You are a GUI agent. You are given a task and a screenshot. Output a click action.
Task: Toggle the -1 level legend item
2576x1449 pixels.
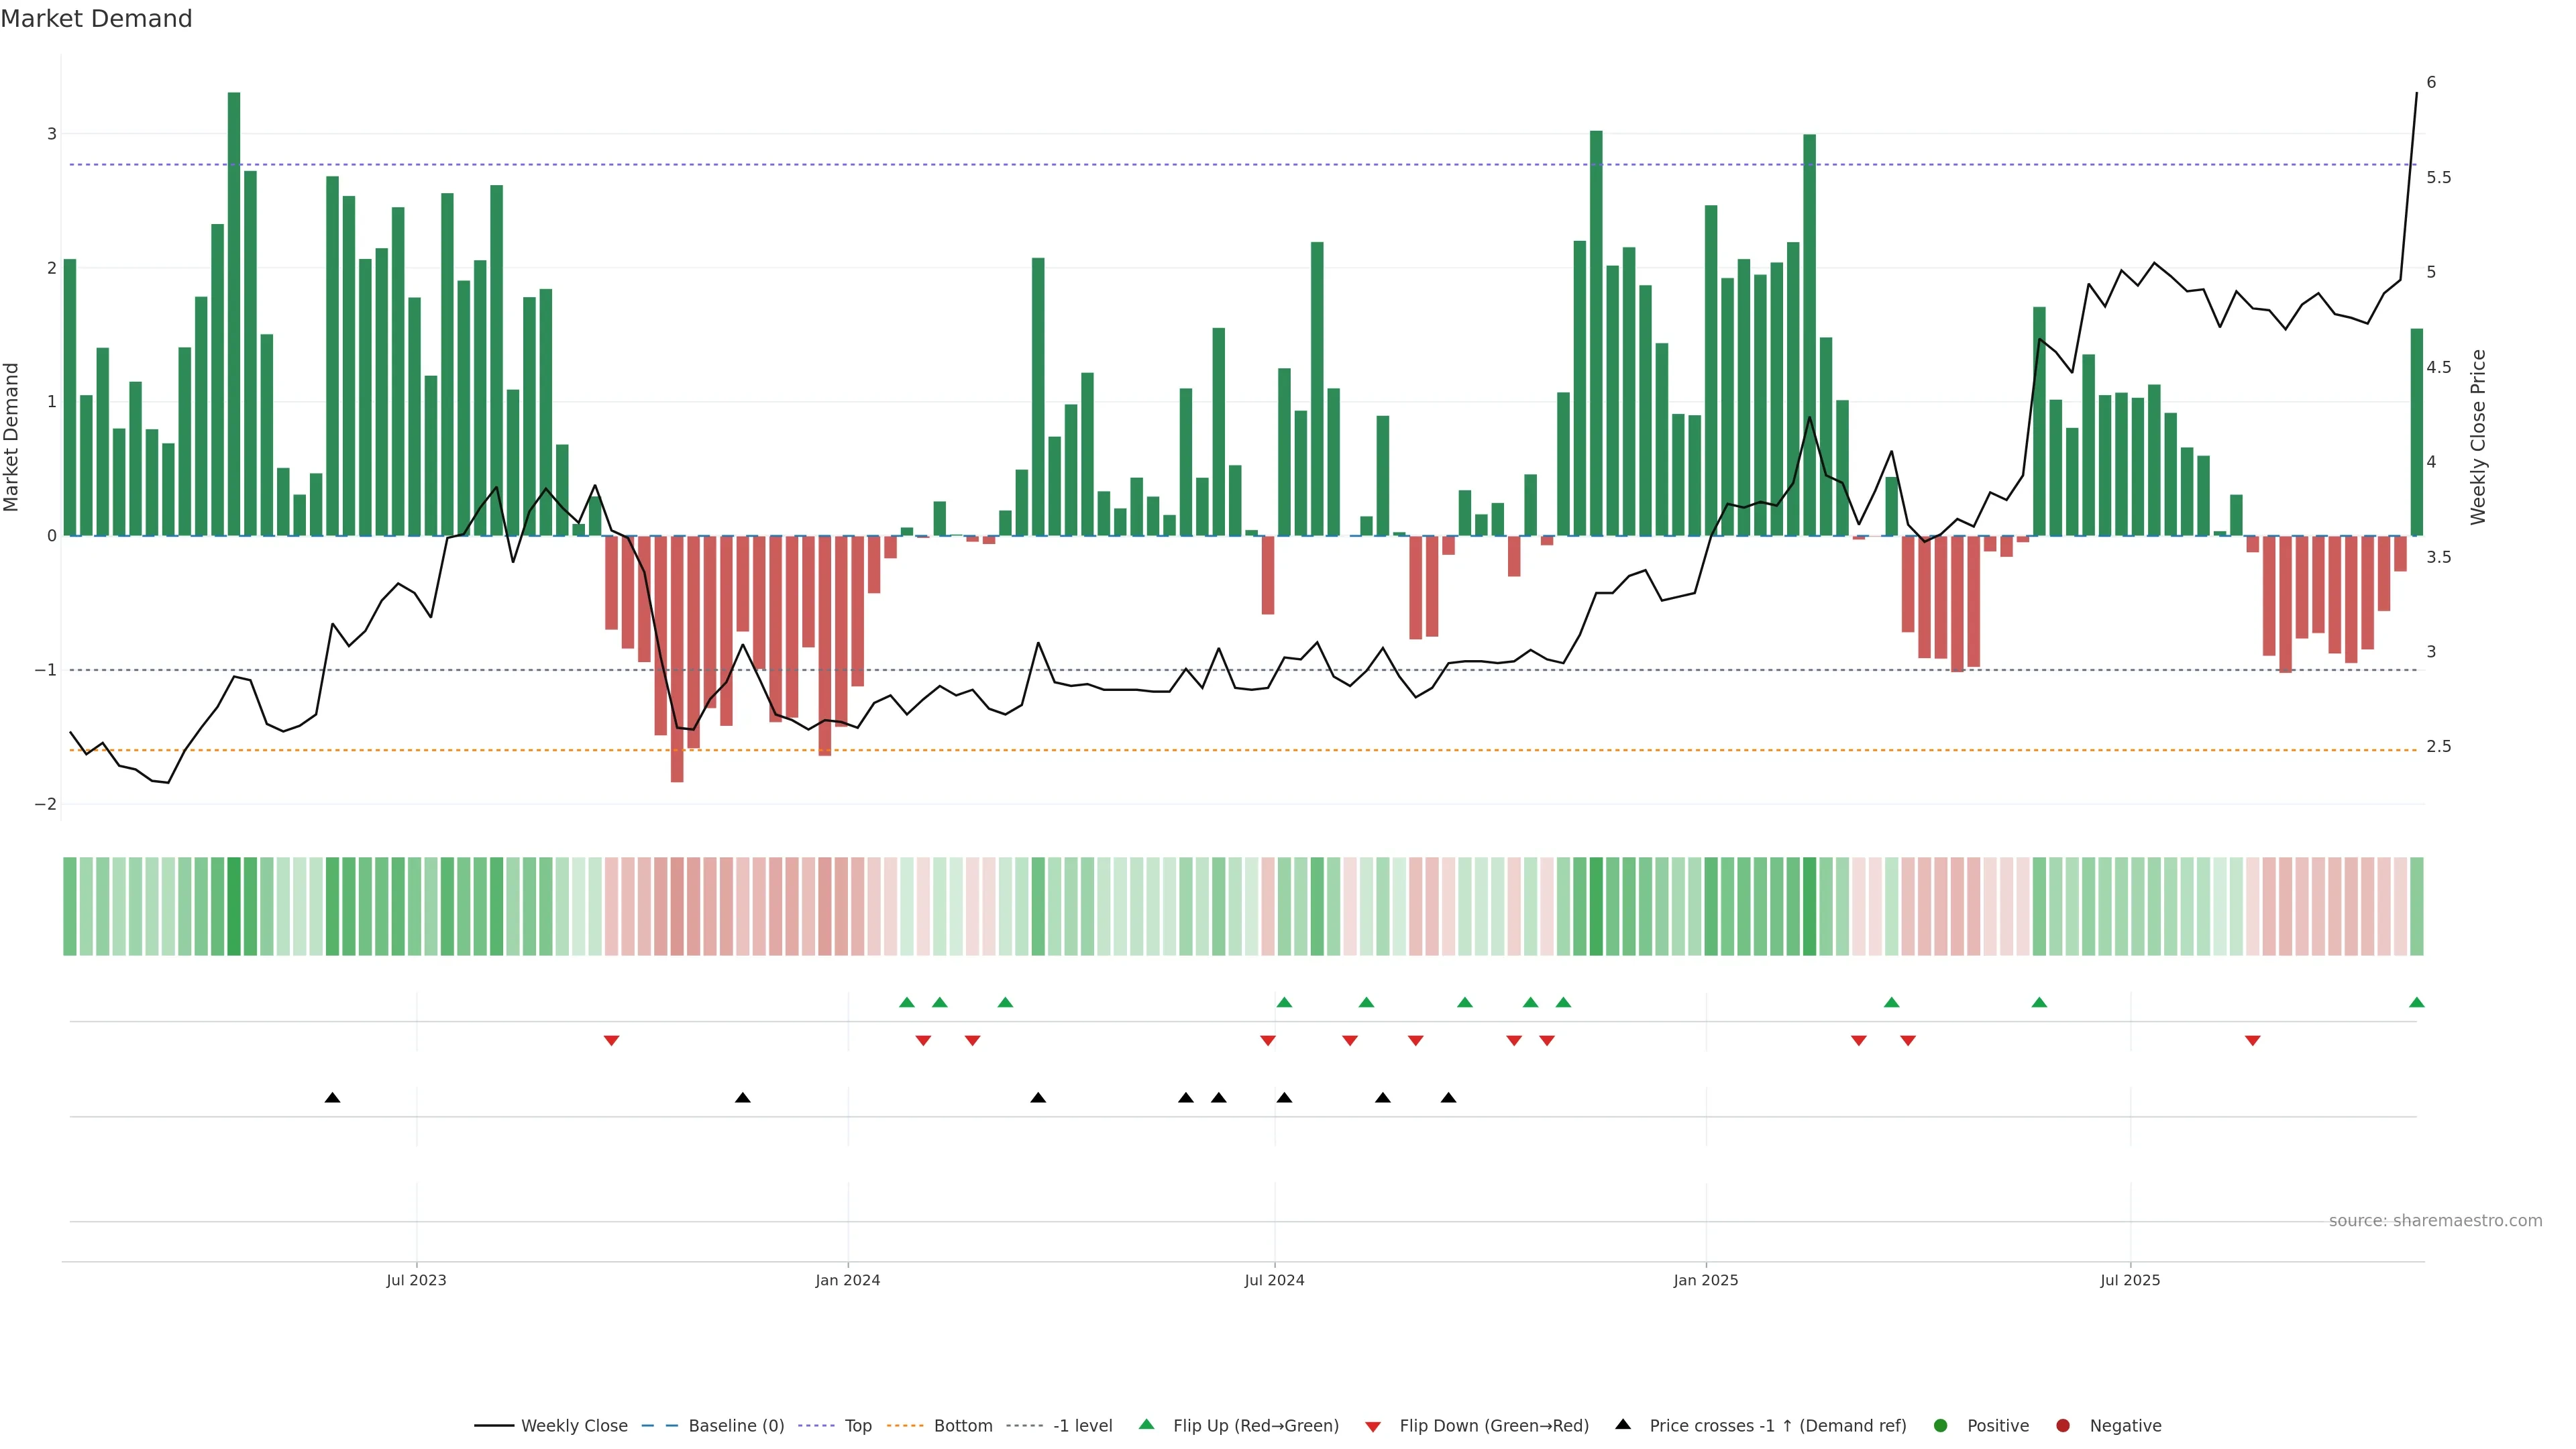coord(1082,1426)
